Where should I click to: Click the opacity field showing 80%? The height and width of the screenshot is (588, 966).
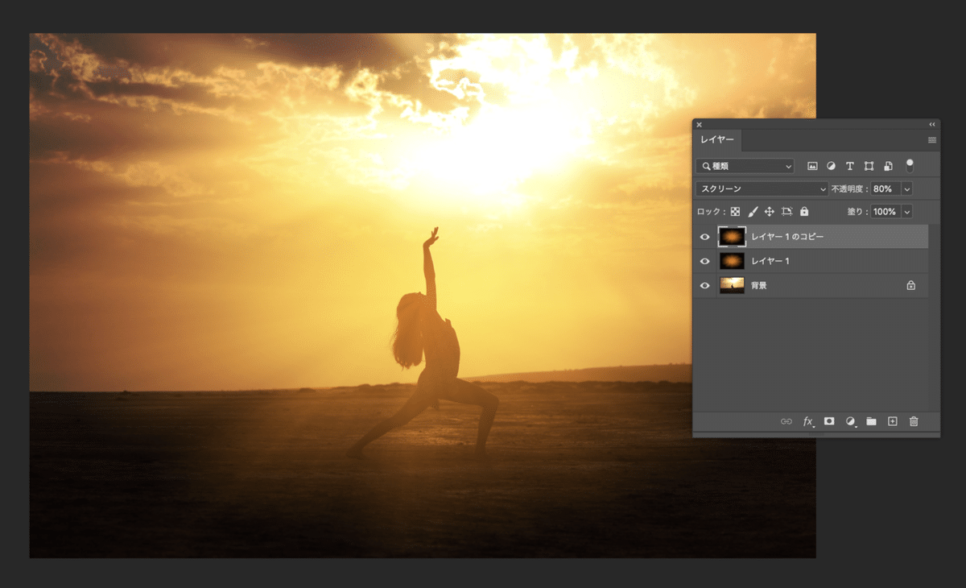click(885, 188)
